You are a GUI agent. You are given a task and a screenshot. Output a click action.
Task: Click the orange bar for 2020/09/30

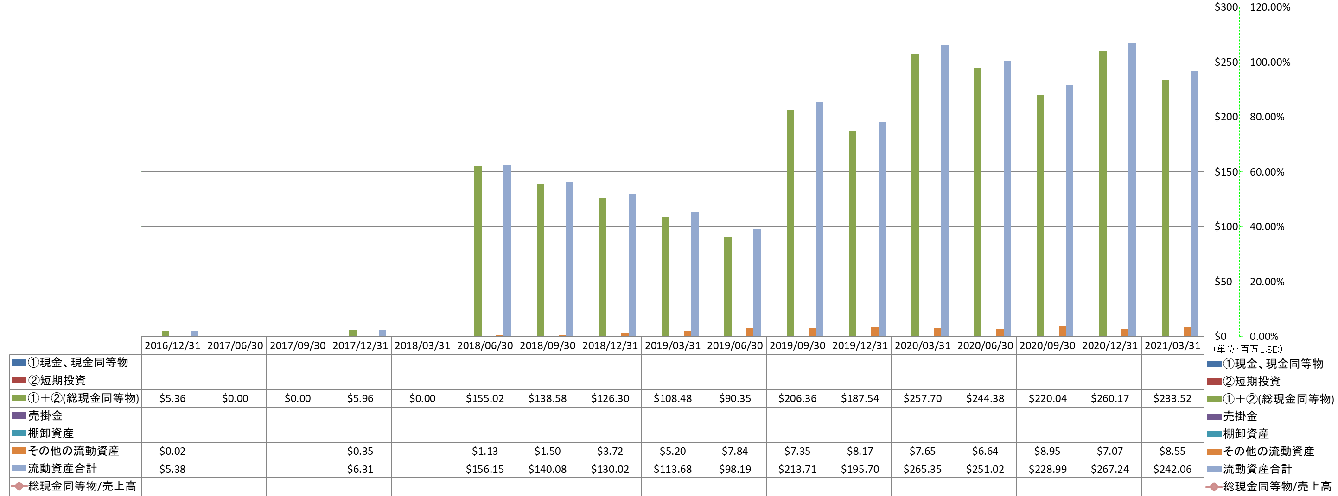point(1062,332)
